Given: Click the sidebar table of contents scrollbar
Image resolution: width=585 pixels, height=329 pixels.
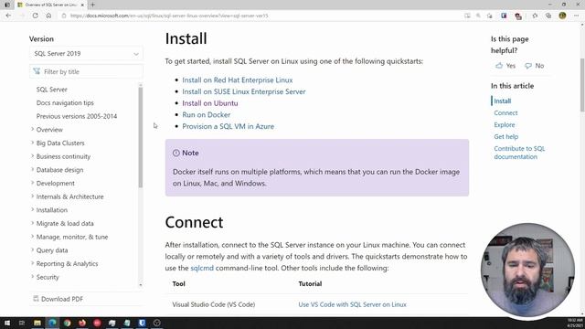Looking at the screenshot, I should point(140,137).
